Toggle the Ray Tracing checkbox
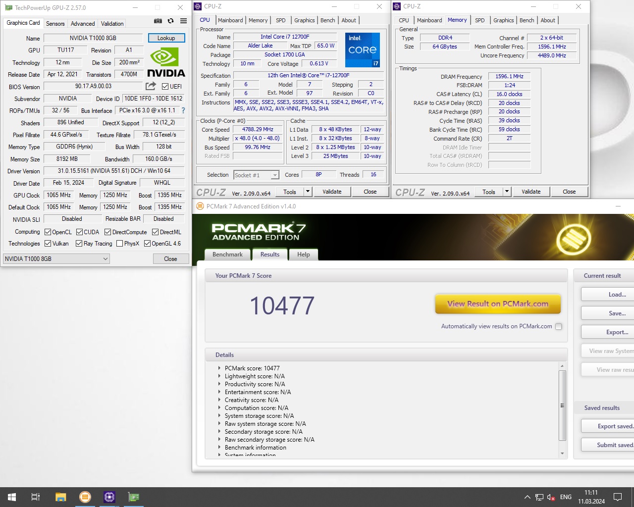The height and width of the screenshot is (507, 634). (x=79, y=243)
